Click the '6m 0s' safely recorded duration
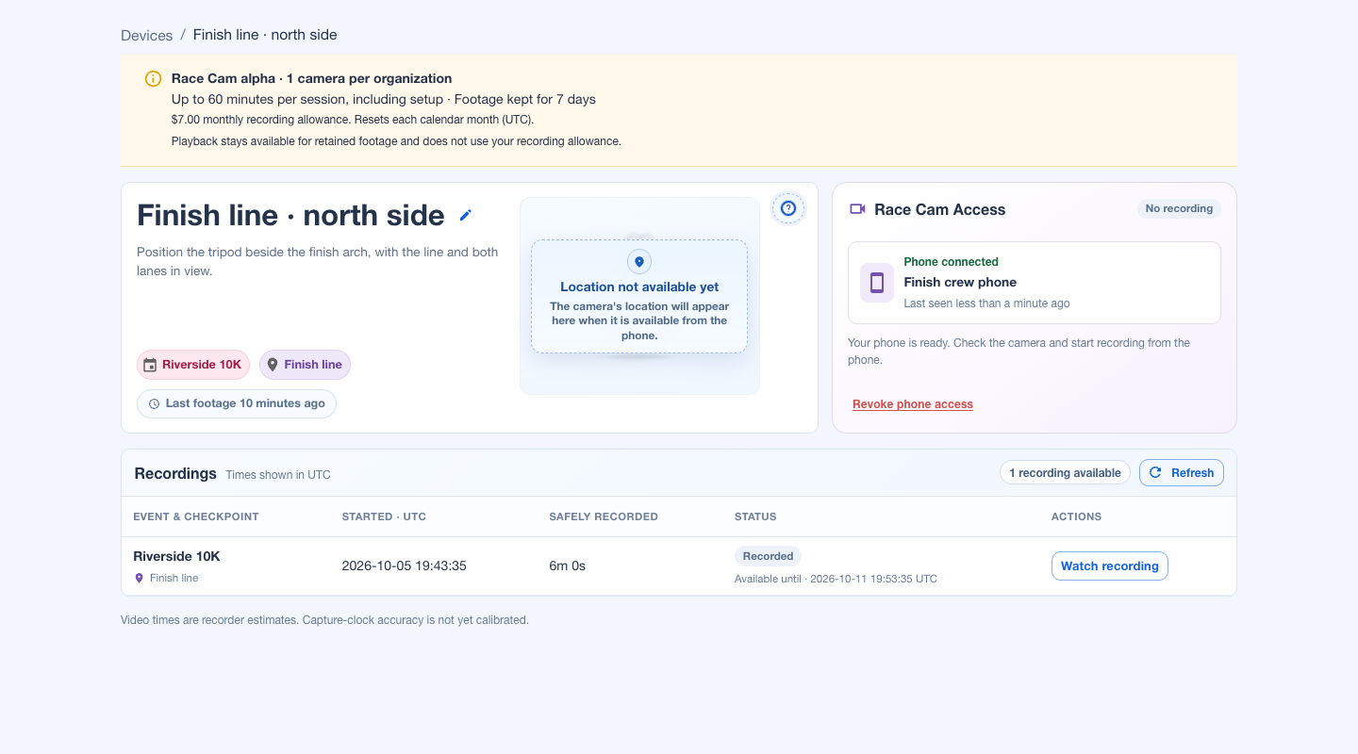1358x754 pixels. [x=568, y=566]
